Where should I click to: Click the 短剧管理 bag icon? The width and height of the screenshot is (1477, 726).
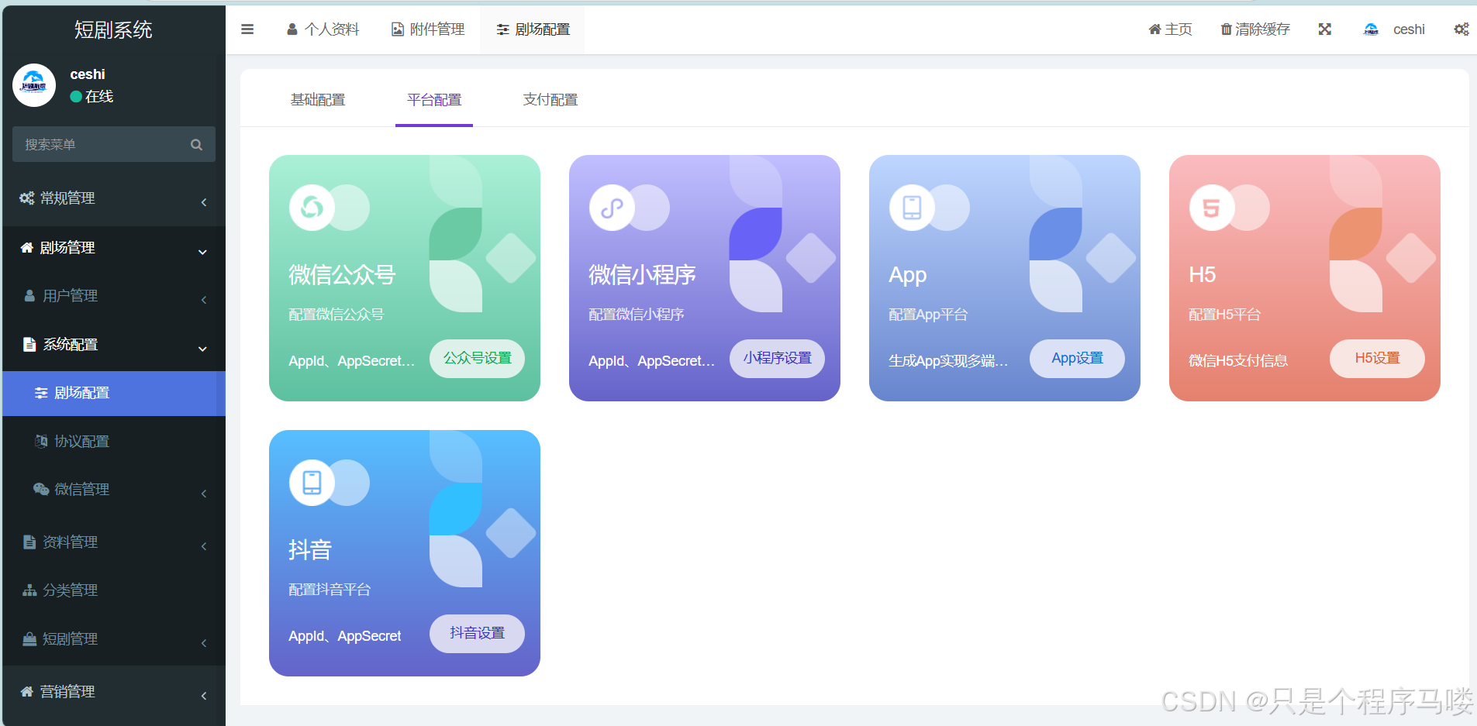point(29,639)
